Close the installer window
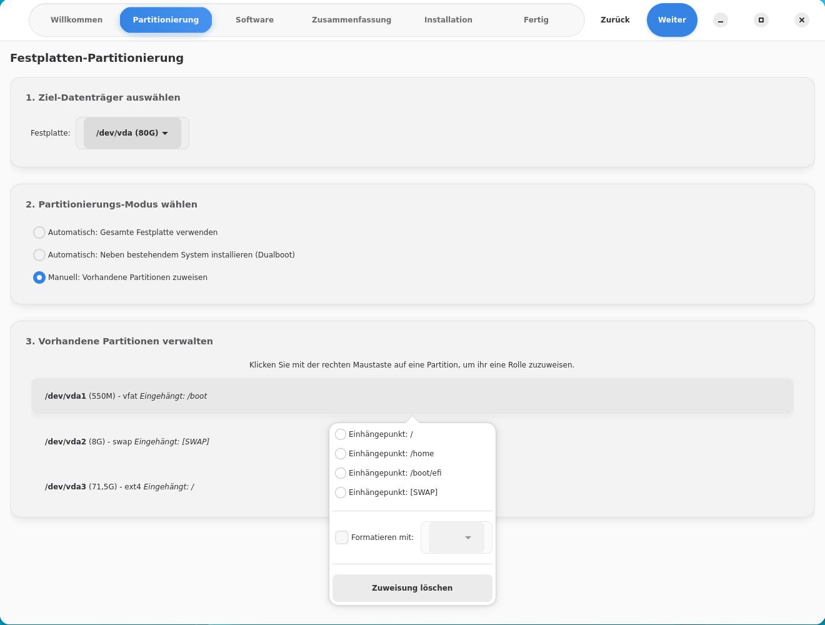 (802, 20)
